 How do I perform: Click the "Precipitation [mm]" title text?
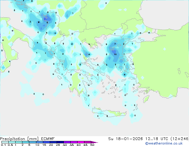[19, 139]
